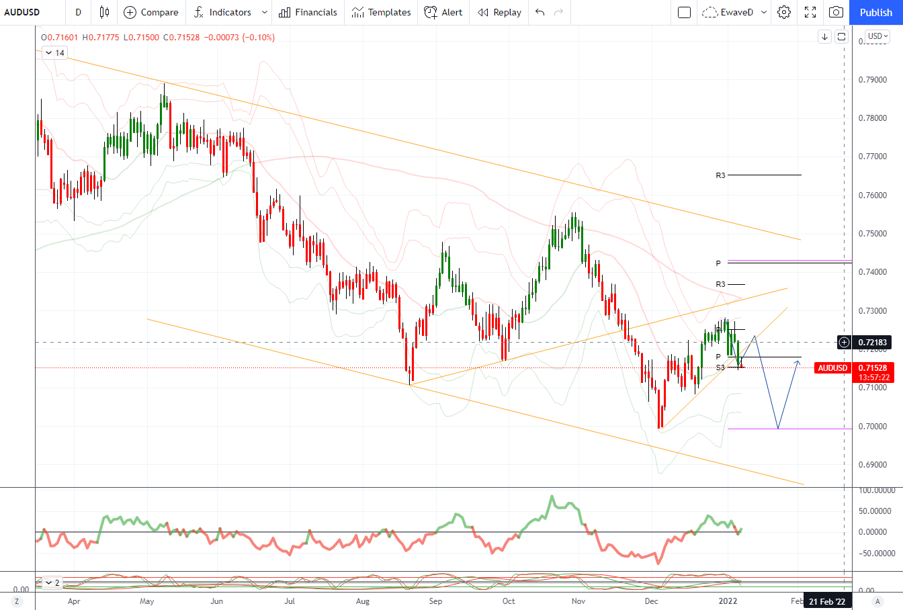Expand the 14 indicators legend chevron

(x=48, y=52)
